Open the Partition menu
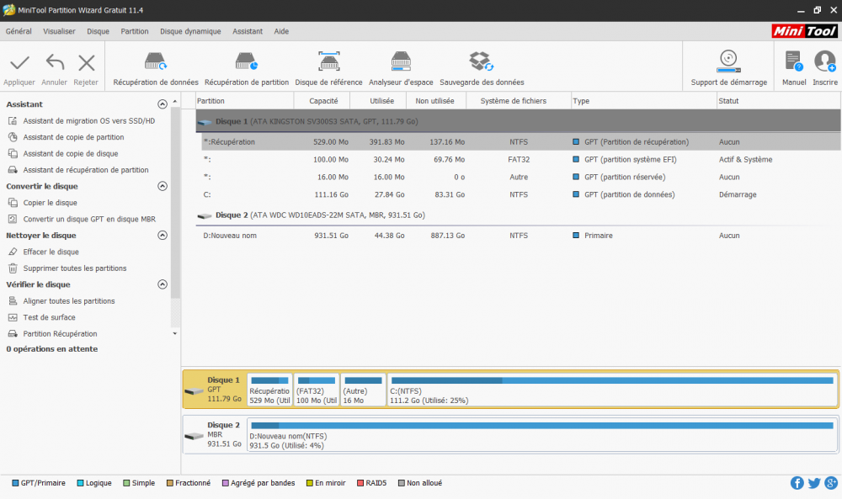842x499 pixels. (135, 31)
